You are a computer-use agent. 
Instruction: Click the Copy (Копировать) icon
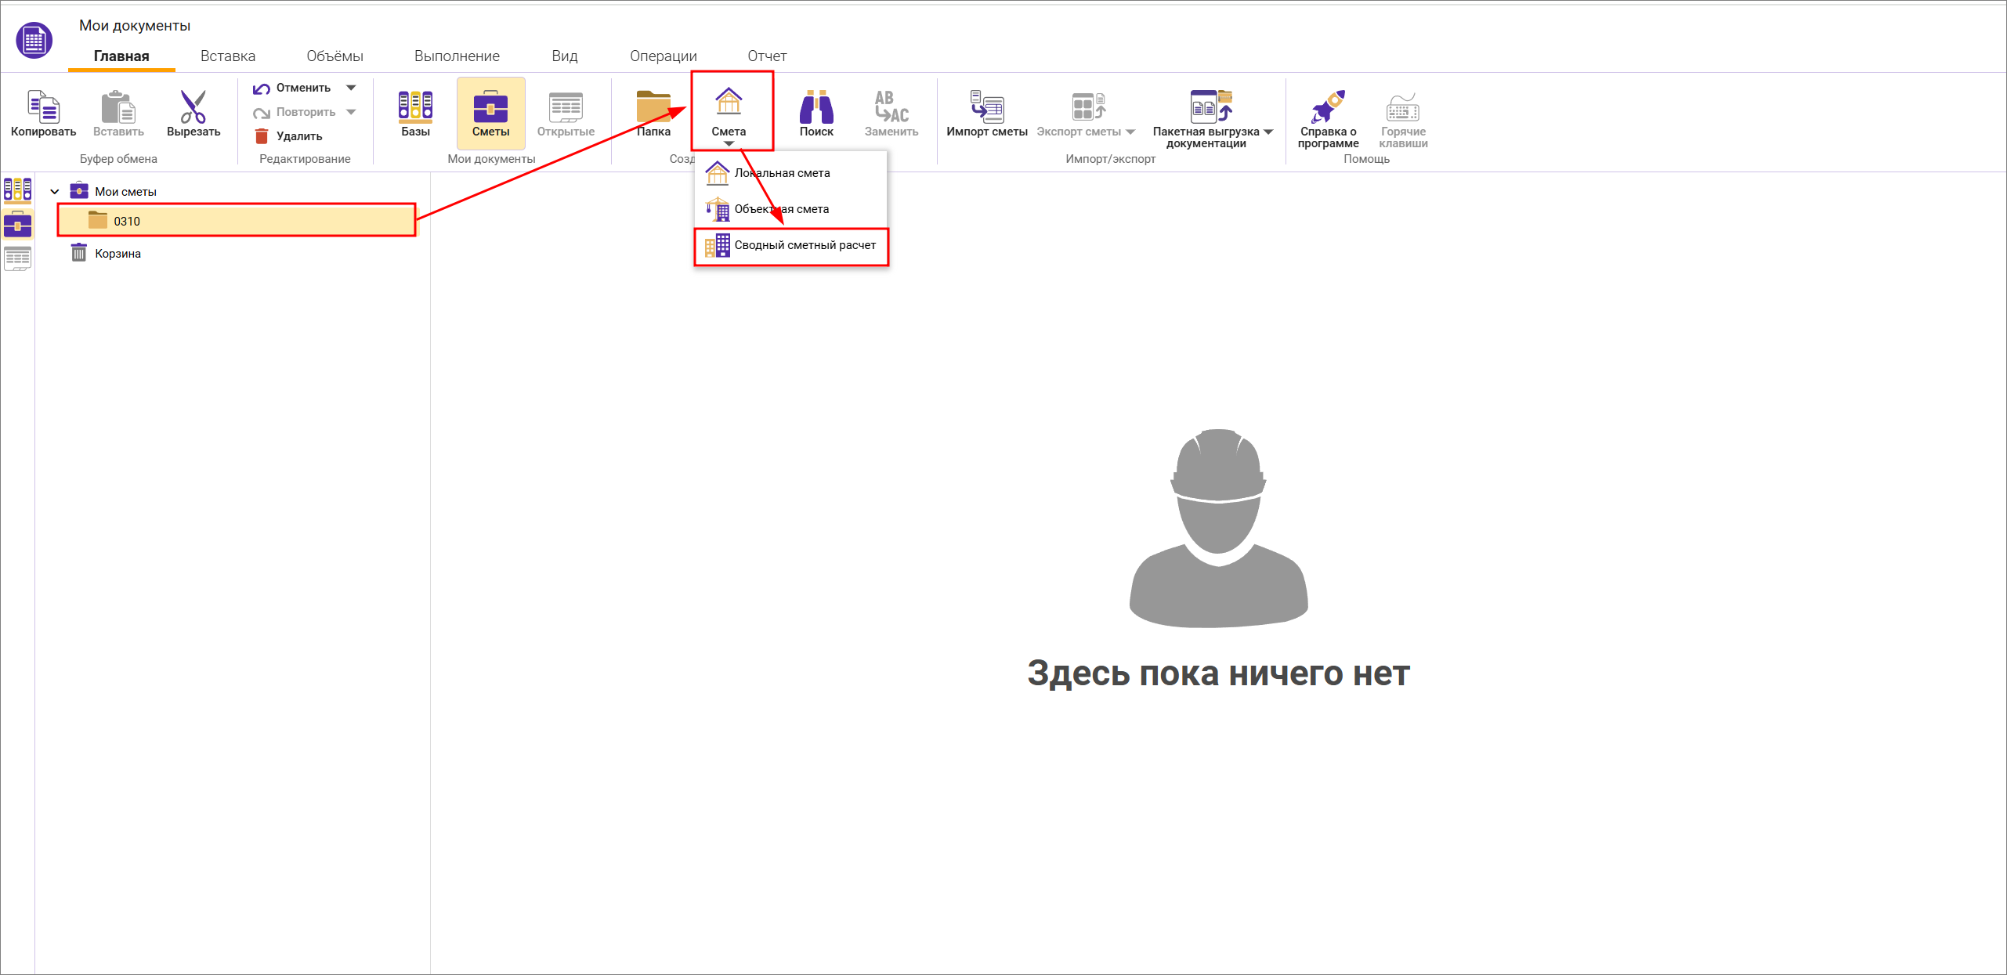pos(43,108)
